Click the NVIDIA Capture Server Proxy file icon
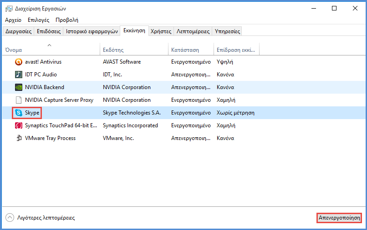The height and width of the screenshot is (230, 367). [x=19, y=100]
